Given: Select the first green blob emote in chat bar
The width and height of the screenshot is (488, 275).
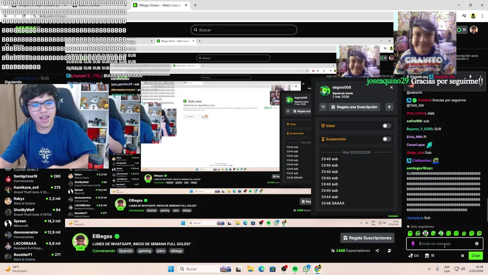Looking at the screenshot, I should (x=410, y=233).
